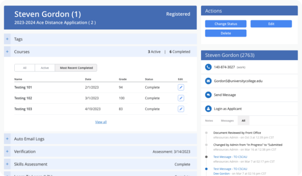Click the 4/10/2023 date cell
Image resolution: width=302 pixels, height=176 pixels.
[x=93, y=109]
